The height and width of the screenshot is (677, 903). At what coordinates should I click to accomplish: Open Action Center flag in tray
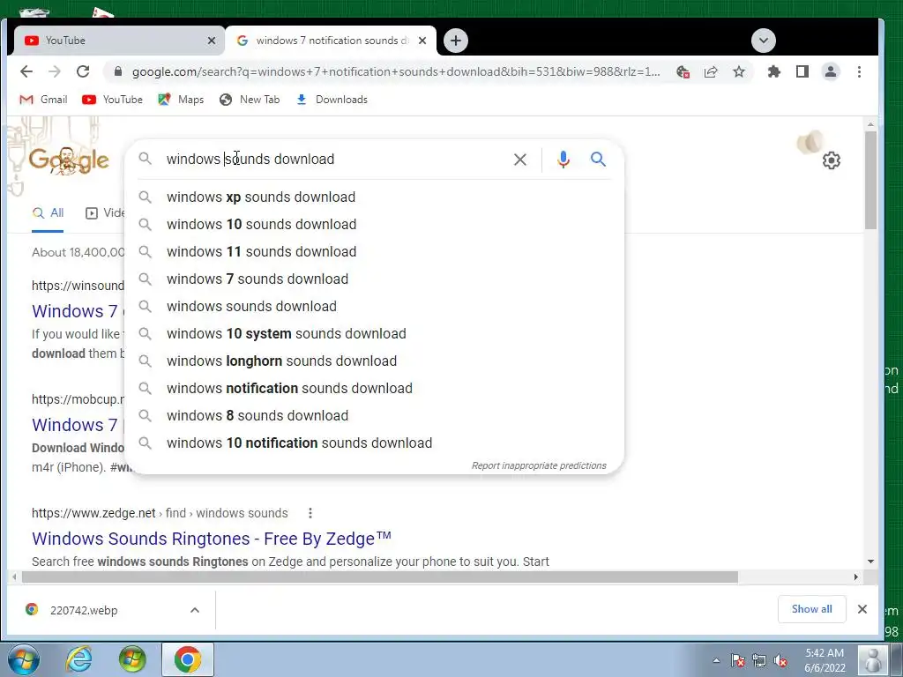(737, 660)
